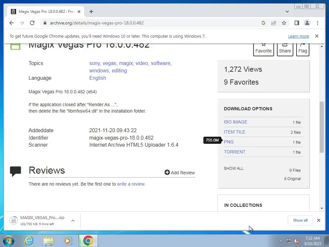The width and height of the screenshot is (329, 247).
Task: Click the disabled forward navigation arrow
Action: click(22, 23)
